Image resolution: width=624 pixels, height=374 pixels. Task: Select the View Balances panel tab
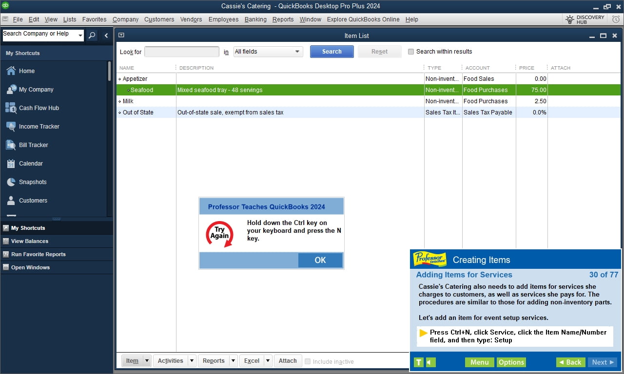tap(57, 241)
